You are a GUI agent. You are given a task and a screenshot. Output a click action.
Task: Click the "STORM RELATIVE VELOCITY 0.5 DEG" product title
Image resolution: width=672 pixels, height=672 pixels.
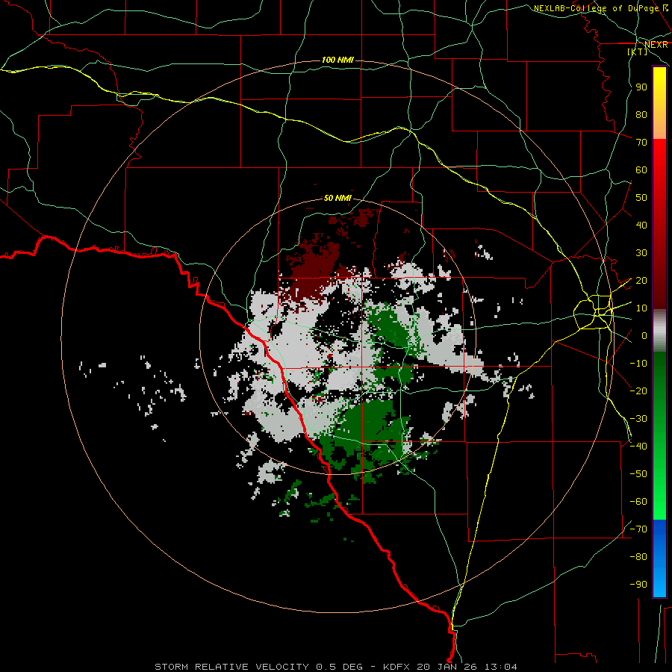259,667
